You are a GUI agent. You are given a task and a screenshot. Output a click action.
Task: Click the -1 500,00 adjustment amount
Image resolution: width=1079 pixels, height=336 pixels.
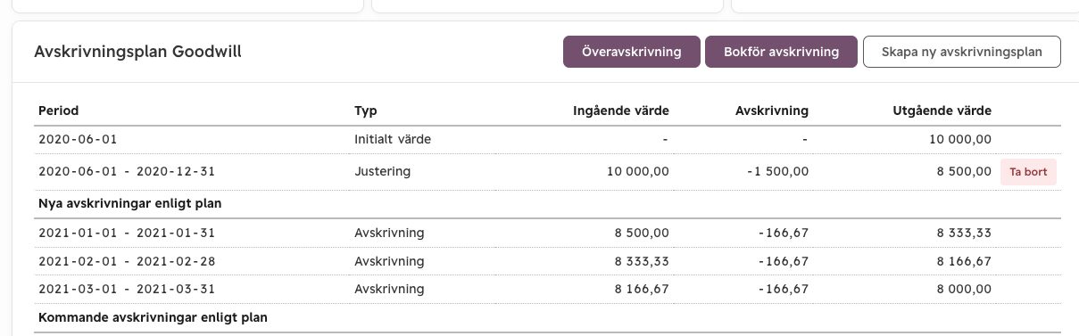[776, 171]
